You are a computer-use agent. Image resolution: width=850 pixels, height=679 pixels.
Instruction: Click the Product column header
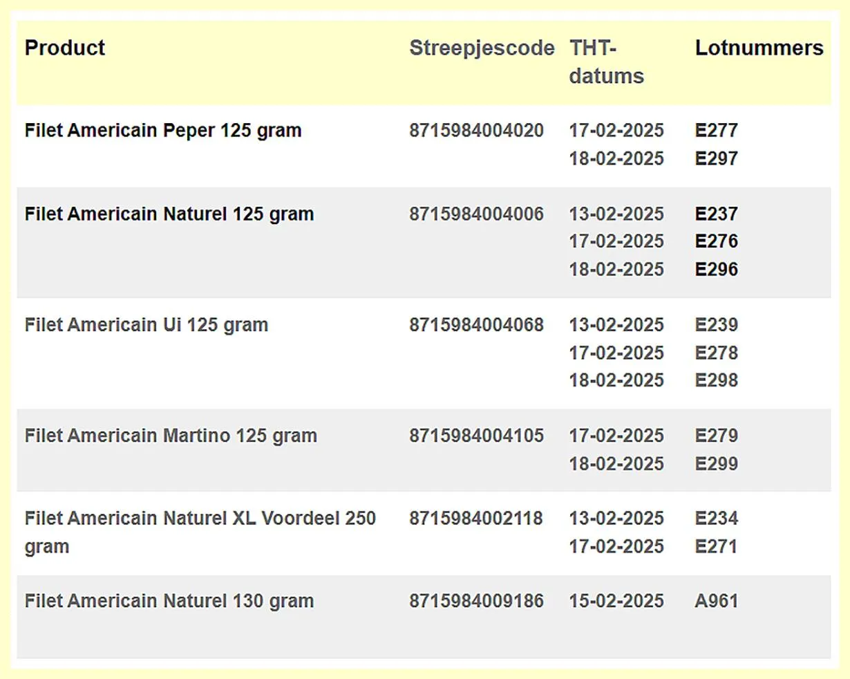click(x=65, y=48)
